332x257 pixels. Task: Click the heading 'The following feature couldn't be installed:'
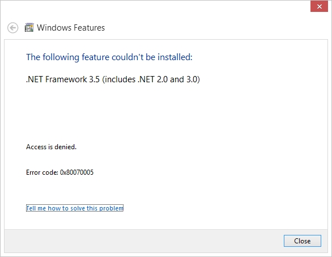click(x=109, y=57)
